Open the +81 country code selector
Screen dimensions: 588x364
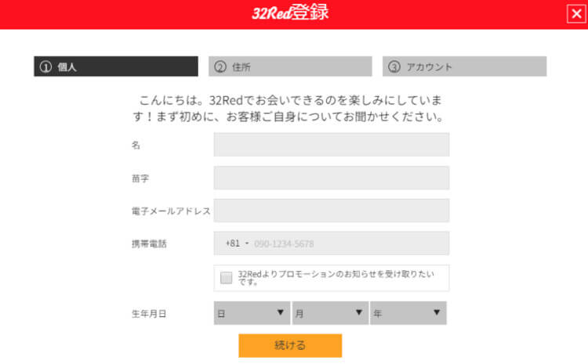[x=237, y=243]
